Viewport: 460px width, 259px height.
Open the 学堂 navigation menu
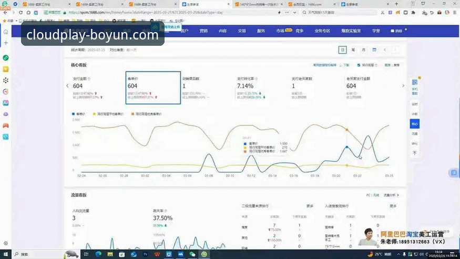(376, 31)
